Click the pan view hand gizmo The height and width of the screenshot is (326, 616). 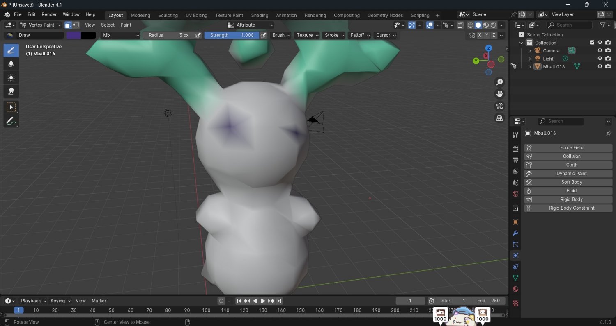coord(499,94)
